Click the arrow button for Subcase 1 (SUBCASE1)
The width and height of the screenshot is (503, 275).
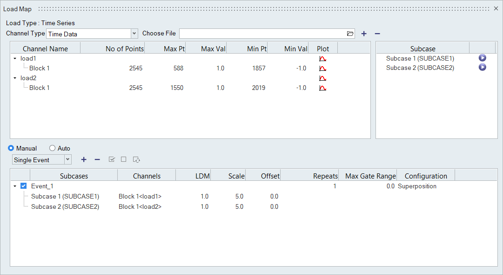(x=483, y=58)
